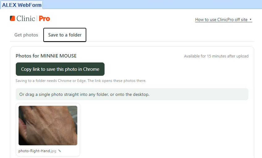
Task: Open the Save to a folder tab
Action: [x=65, y=35]
